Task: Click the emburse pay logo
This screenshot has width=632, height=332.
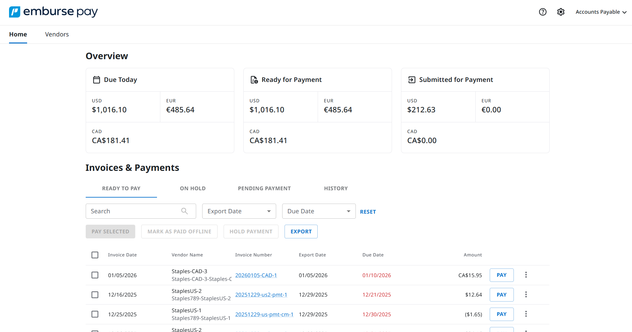Action: tap(53, 12)
